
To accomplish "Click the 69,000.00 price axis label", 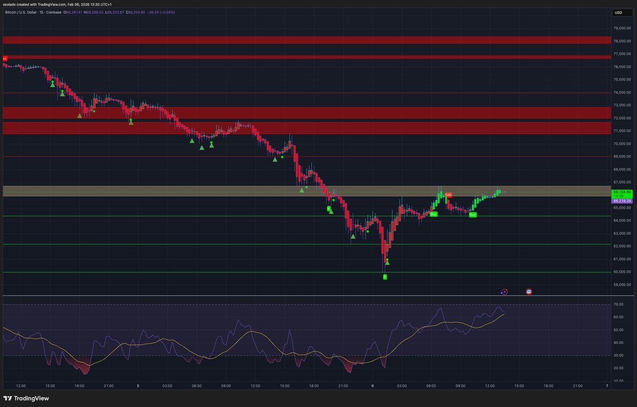I will click(622, 156).
